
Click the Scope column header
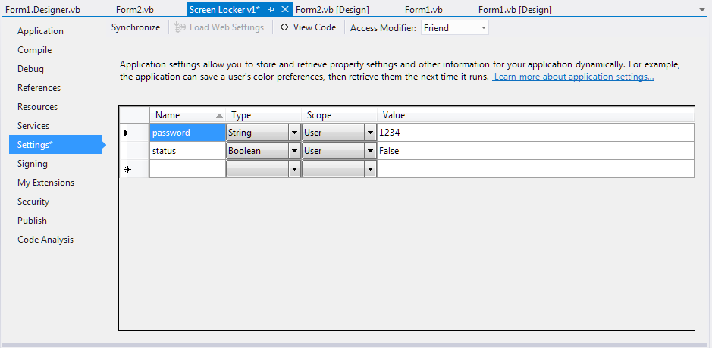pos(339,115)
